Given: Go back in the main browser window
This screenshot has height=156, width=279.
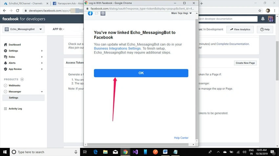Looking at the screenshot, I should [5, 11].
